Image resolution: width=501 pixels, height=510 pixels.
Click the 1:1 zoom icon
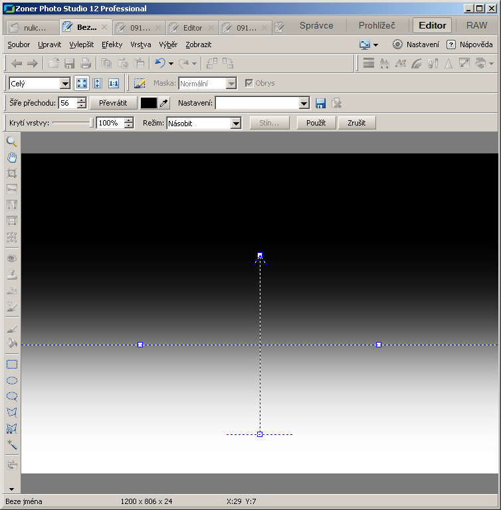pos(114,83)
